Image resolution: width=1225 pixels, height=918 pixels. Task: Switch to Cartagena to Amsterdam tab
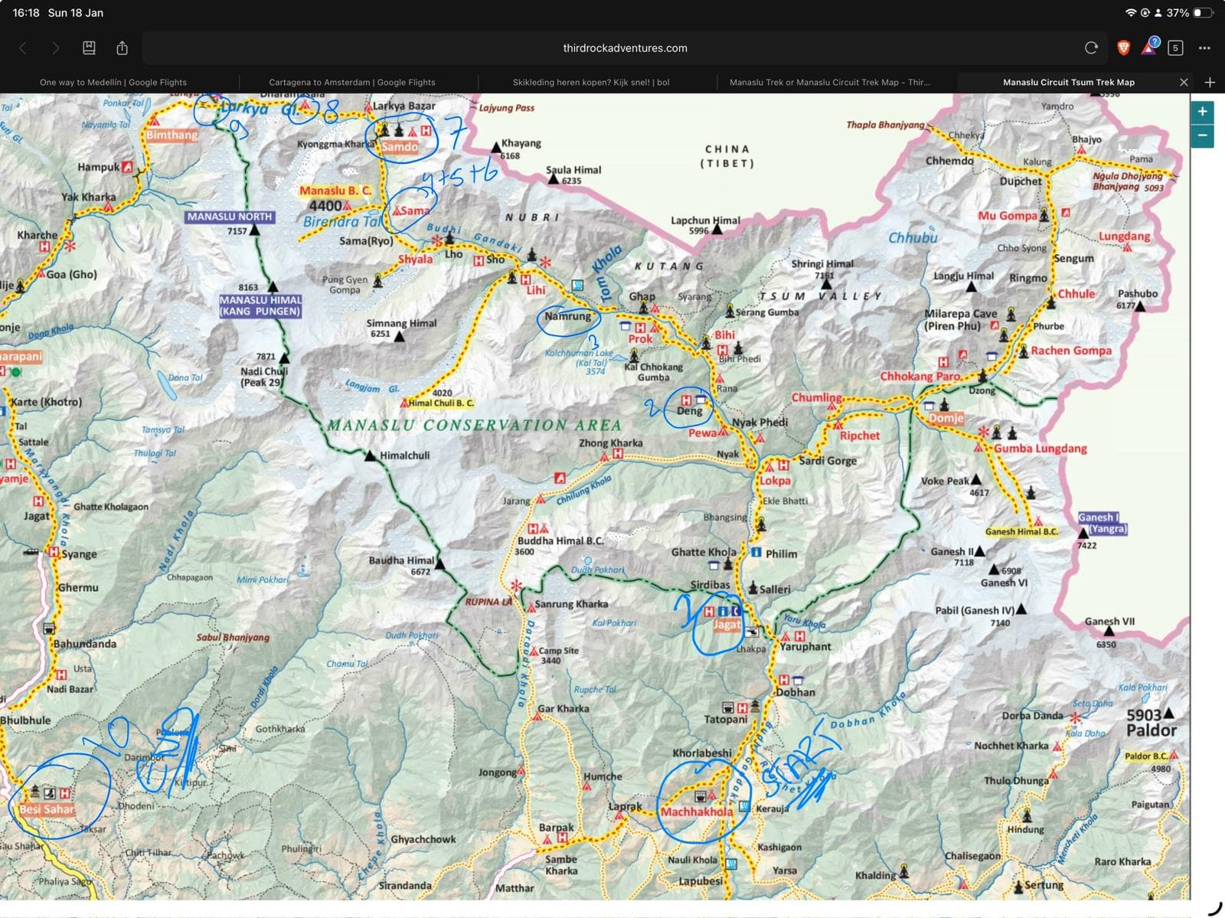coord(352,82)
